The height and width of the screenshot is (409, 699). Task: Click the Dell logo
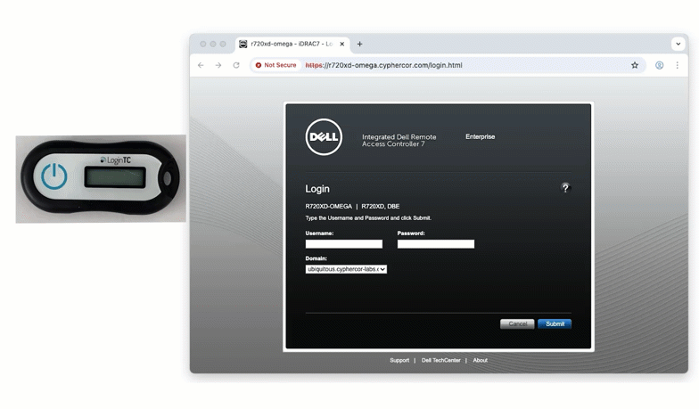tap(325, 136)
